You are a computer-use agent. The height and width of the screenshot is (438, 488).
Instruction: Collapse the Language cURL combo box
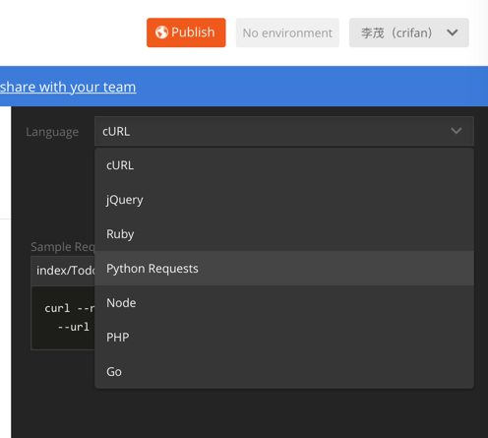coord(284,131)
